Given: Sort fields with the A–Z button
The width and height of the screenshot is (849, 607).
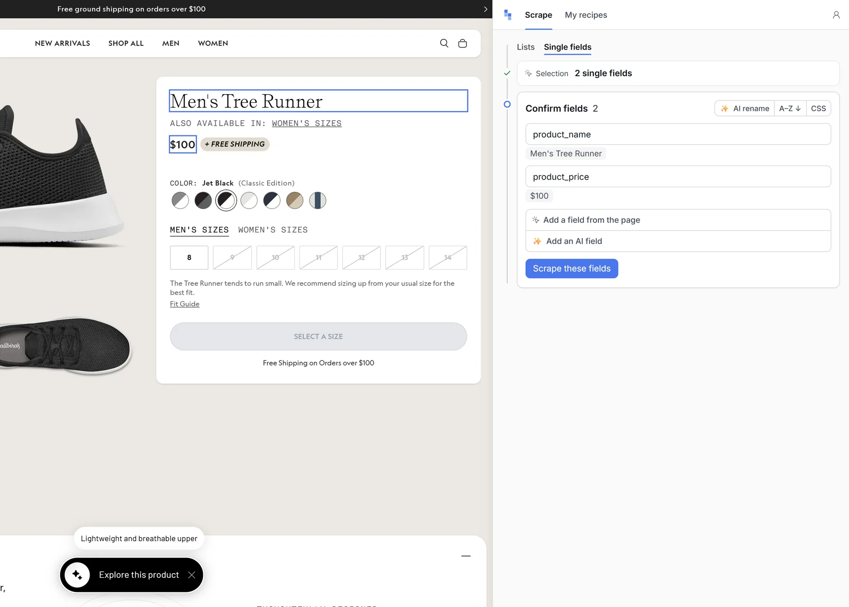Looking at the screenshot, I should 790,108.
